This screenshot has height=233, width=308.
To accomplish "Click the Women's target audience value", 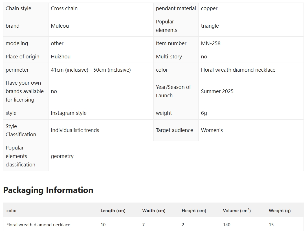I will tap(212, 130).
